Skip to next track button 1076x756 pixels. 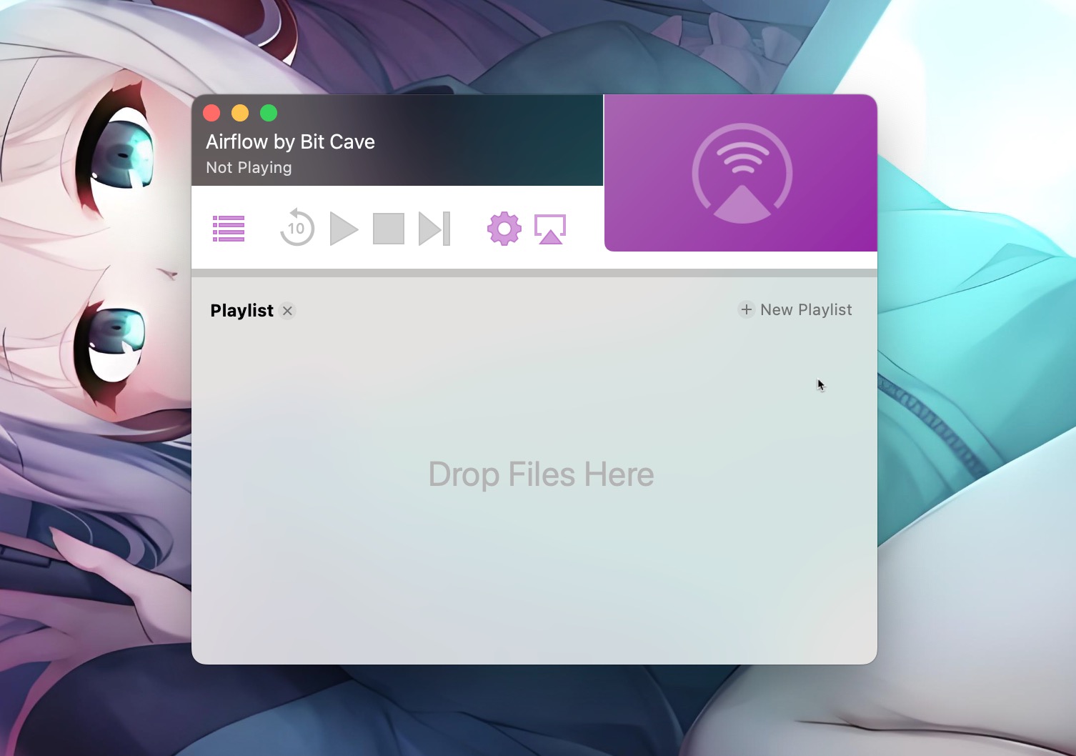434,229
